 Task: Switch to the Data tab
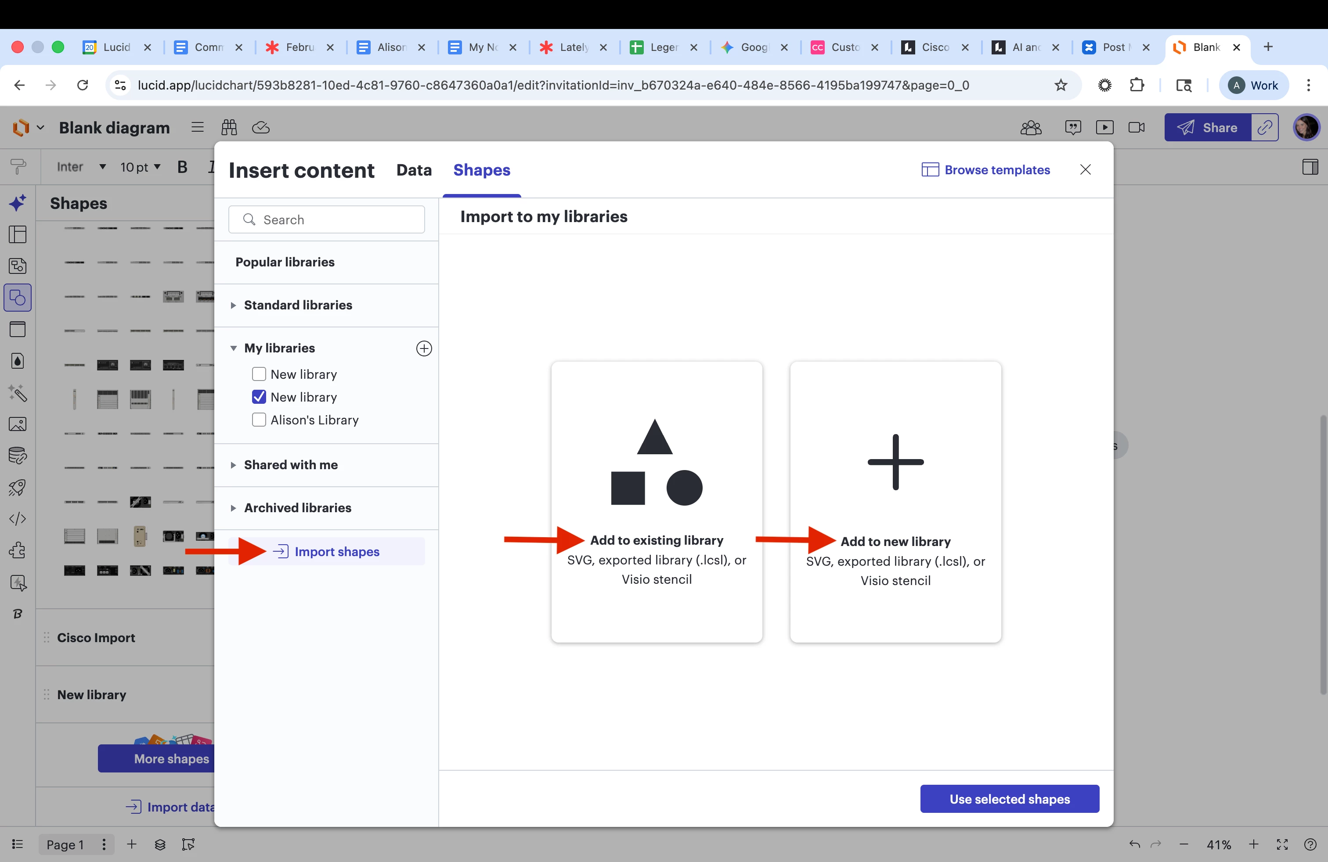pyautogui.click(x=414, y=170)
